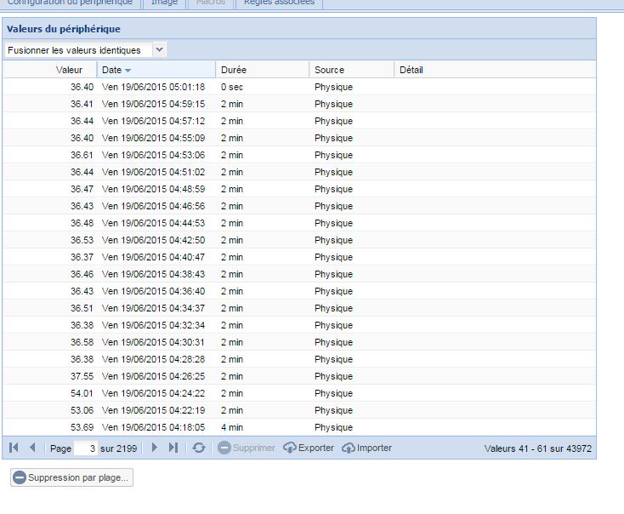Screen dimensions: 624x514
Task: Refresh the device values table
Action: [x=199, y=448]
